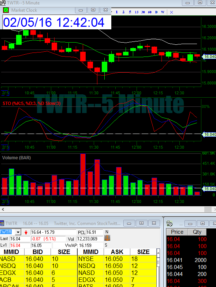Click the Volume (BAR) indicator label
Screen dimensions: 216x287
tap(16, 157)
